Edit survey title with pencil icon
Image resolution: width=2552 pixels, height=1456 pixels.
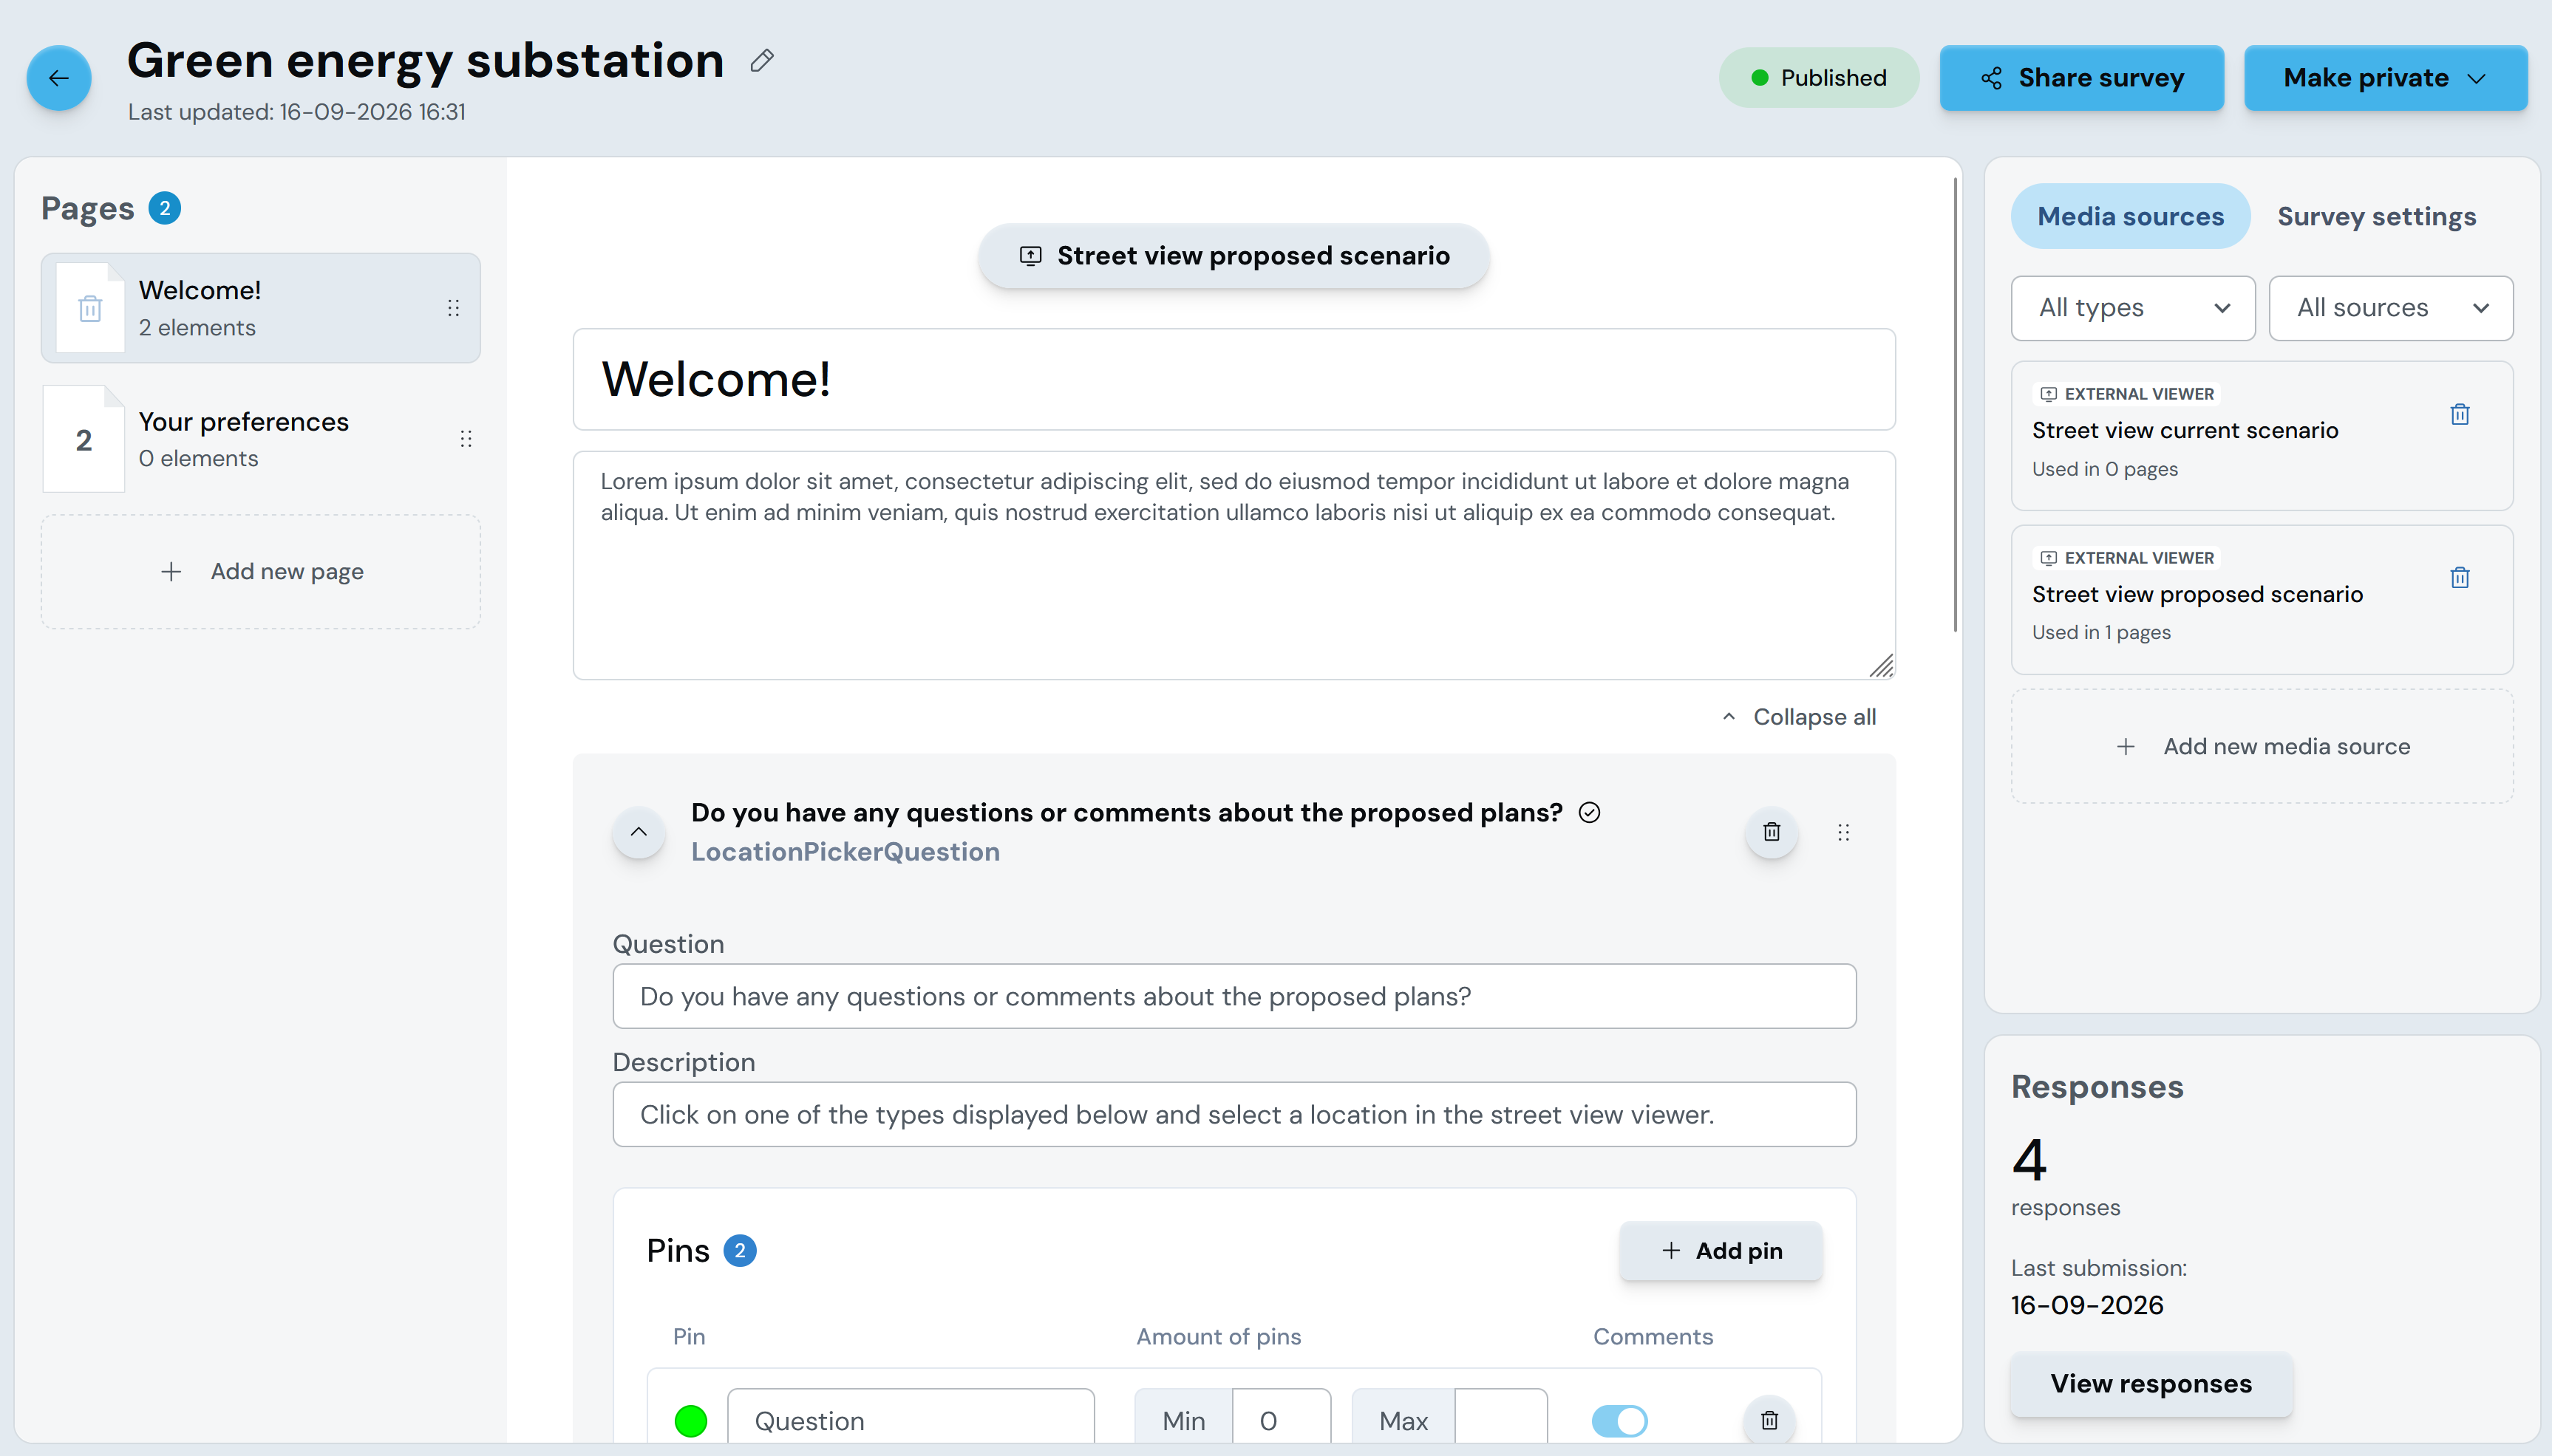(761, 61)
